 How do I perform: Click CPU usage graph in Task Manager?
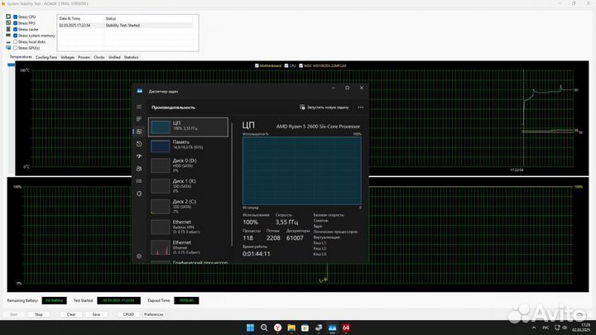coord(302,171)
